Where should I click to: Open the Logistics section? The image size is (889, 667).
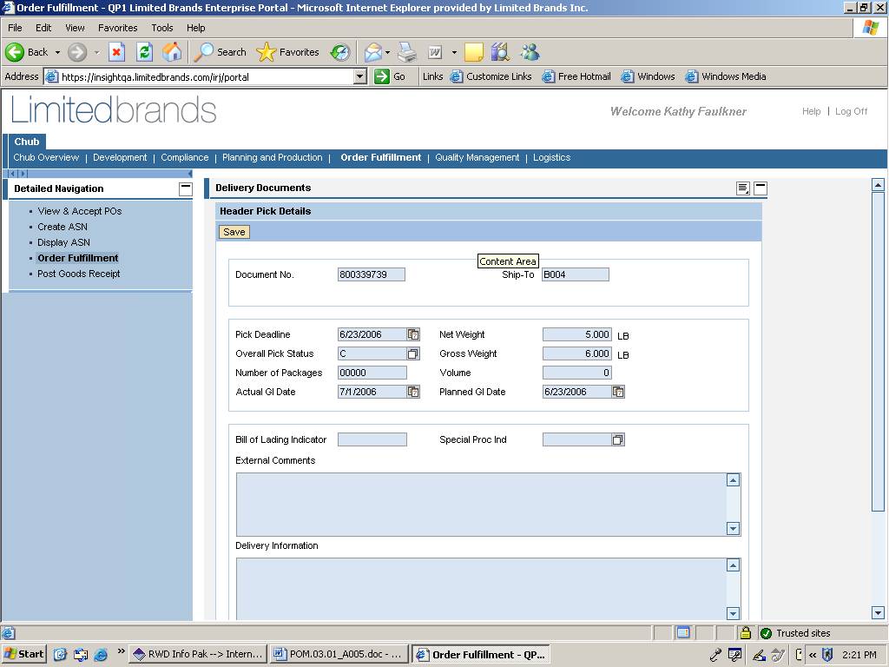click(551, 158)
